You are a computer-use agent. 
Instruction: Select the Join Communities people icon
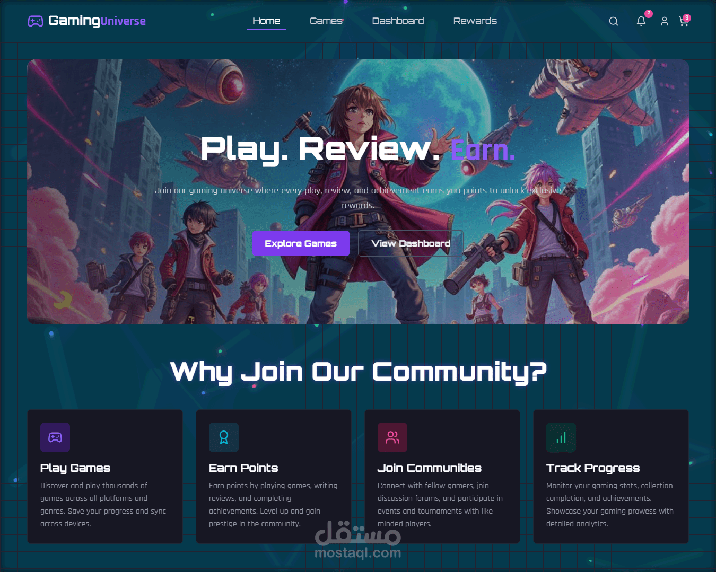pyautogui.click(x=392, y=437)
